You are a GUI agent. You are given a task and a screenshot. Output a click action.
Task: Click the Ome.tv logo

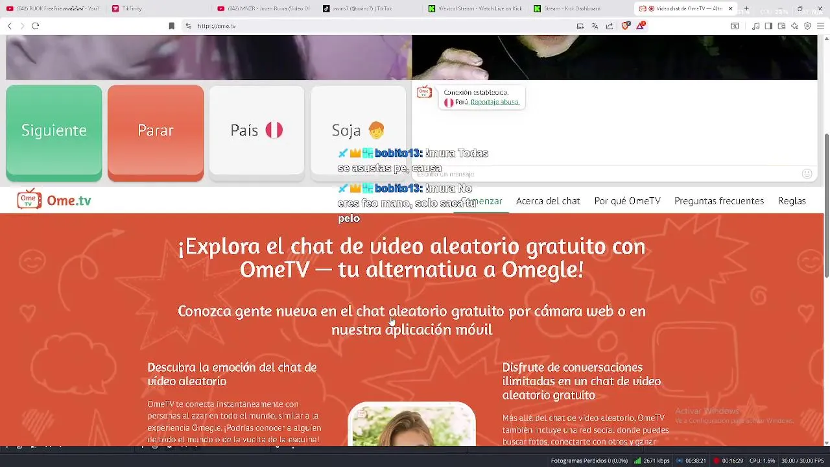click(54, 200)
